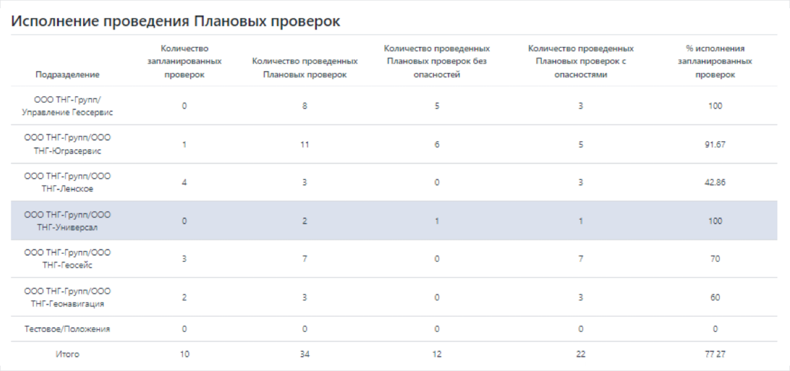Image resolution: width=790 pixels, height=371 pixels.
Task: Click total without hazards value 12
Action: (x=437, y=354)
